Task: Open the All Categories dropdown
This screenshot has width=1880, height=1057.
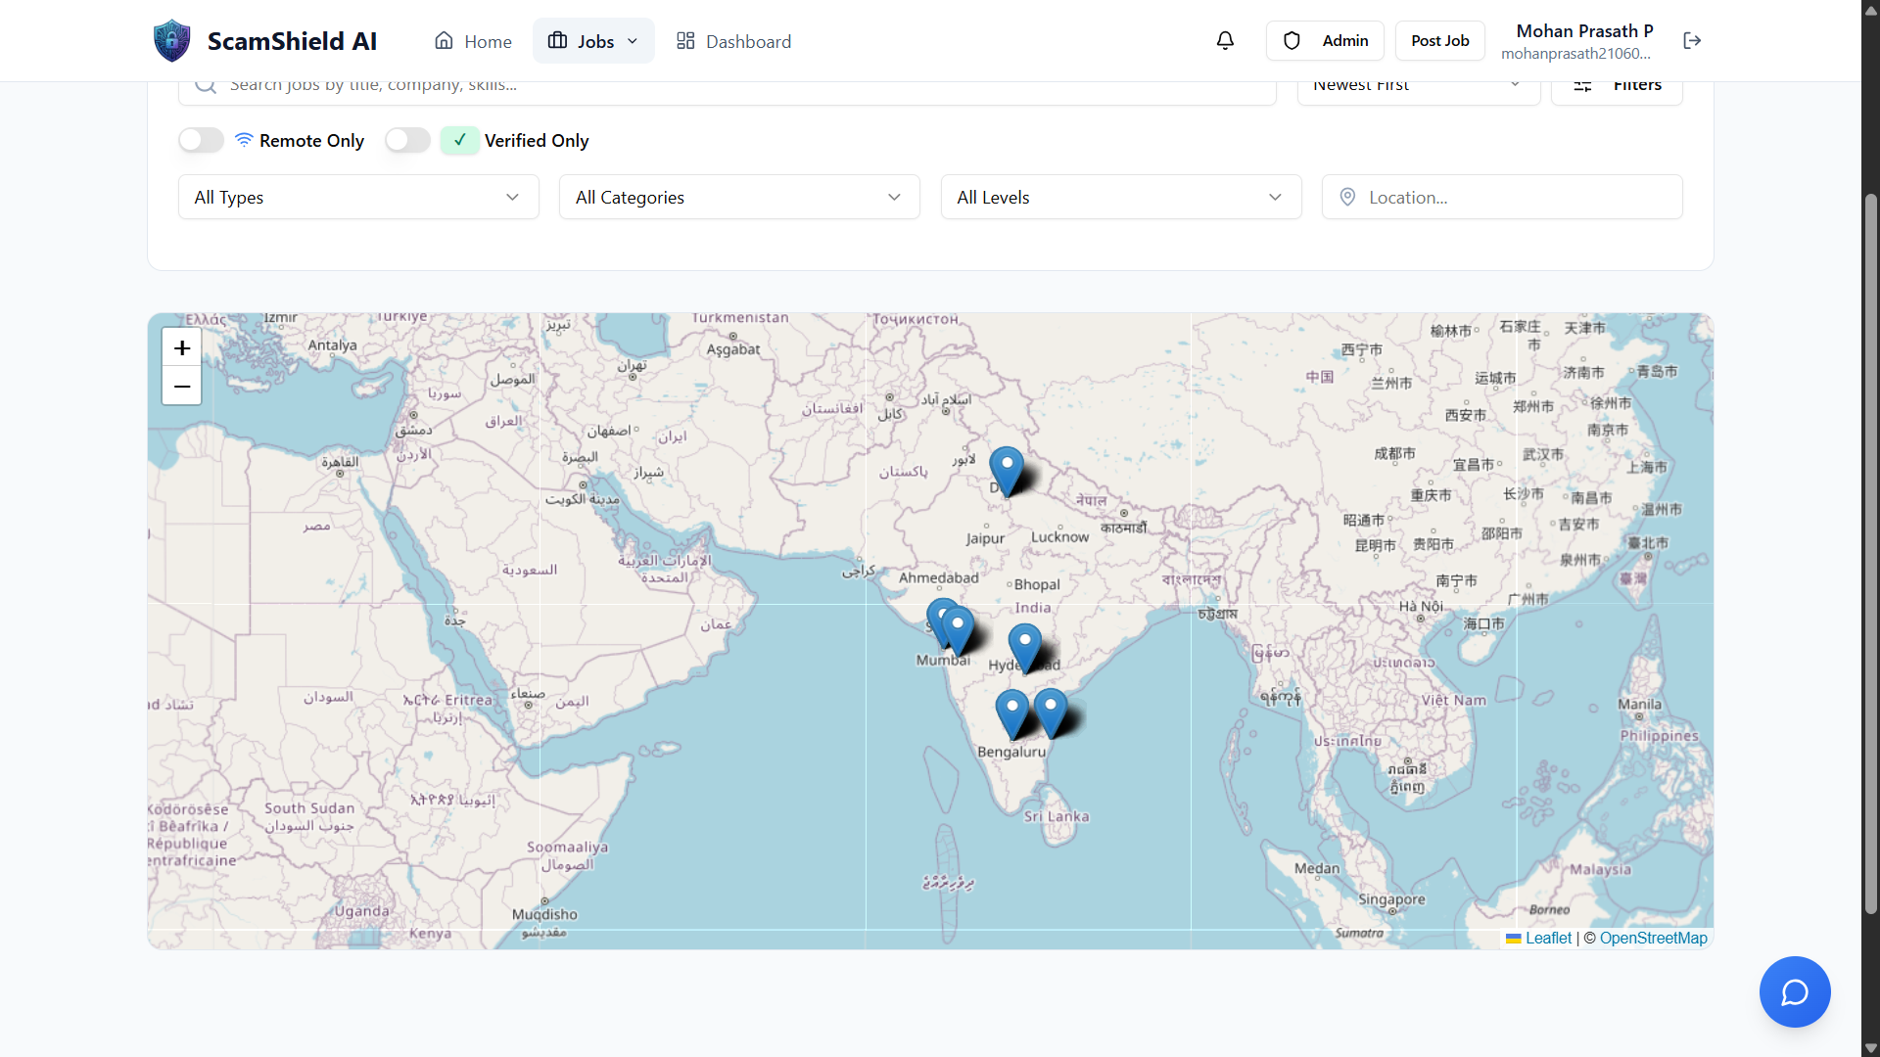Action: tap(739, 197)
